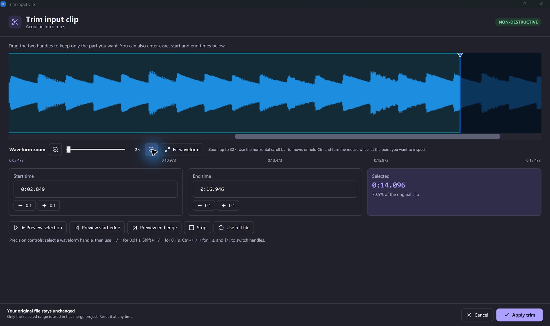Click the waveform zoom slider thumb
Image resolution: width=550 pixels, height=326 pixels.
[x=68, y=150]
